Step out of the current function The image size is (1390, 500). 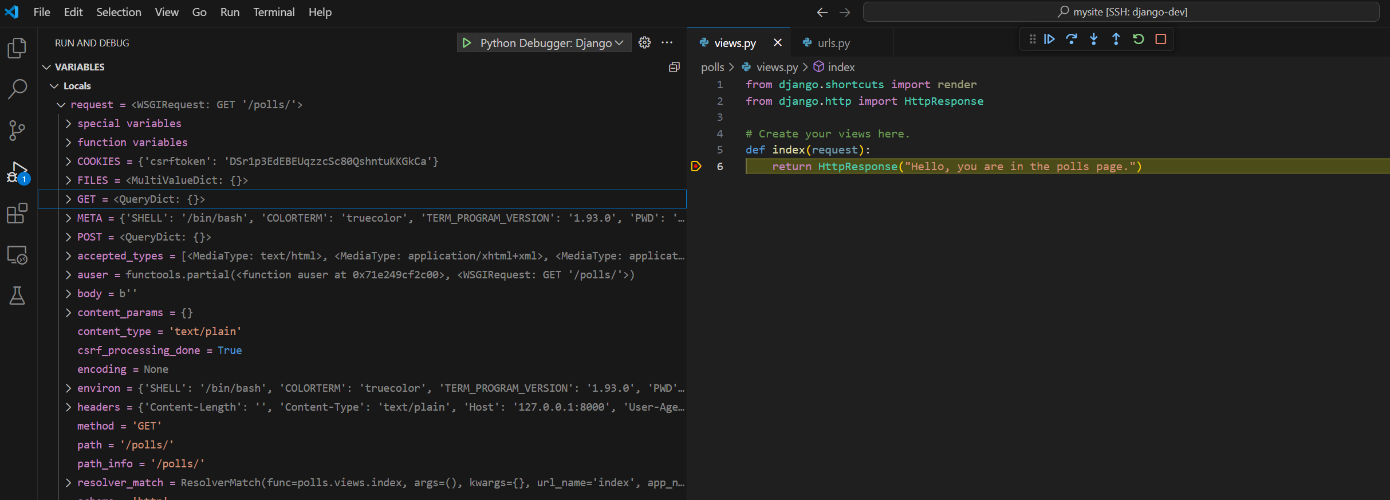click(1116, 39)
